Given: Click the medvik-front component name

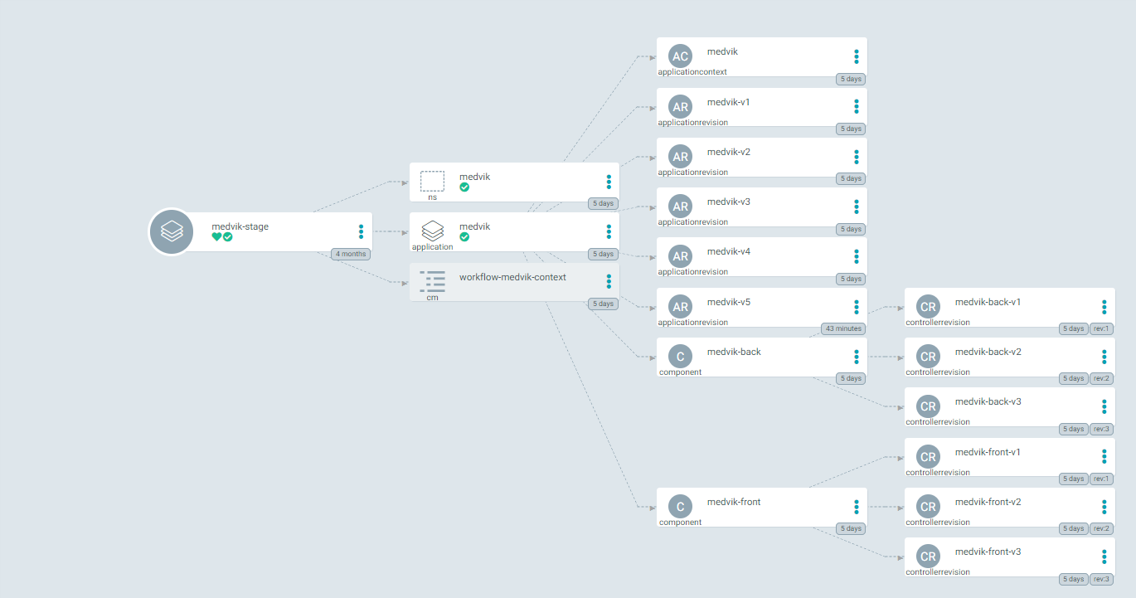Looking at the screenshot, I should tap(732, 502).
